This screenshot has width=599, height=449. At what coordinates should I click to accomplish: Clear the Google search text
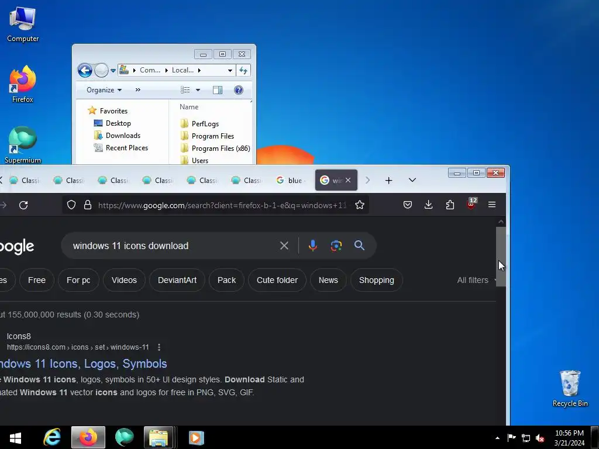284,246
